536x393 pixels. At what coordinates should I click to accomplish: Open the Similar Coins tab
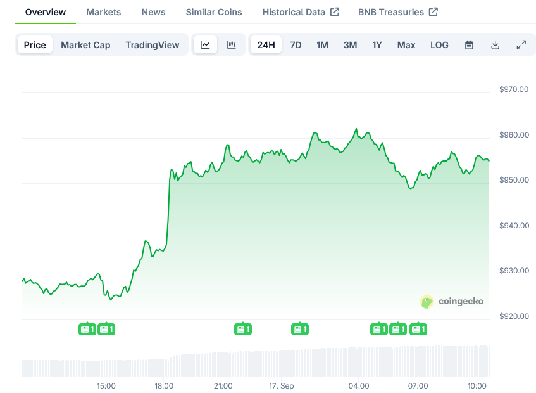(214, 12)
